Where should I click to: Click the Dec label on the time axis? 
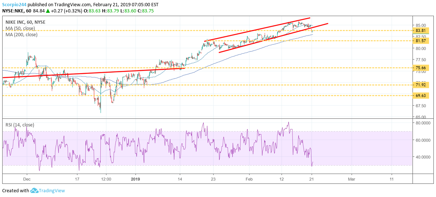[x=26, y=179]
